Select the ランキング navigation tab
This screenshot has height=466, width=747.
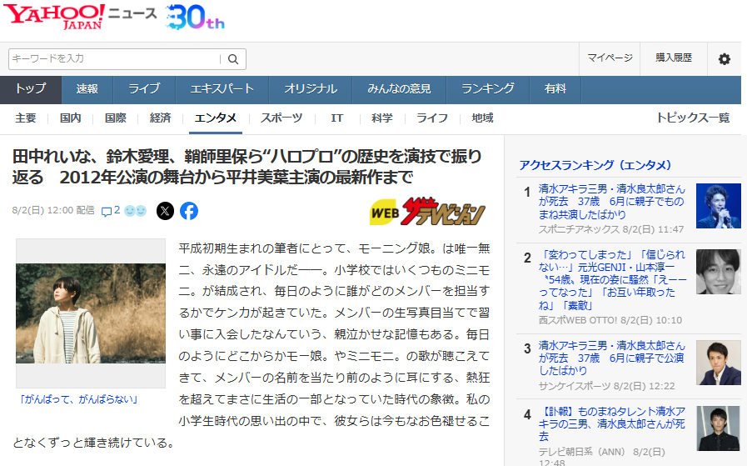pyautogui.click(x=488, y=89)
